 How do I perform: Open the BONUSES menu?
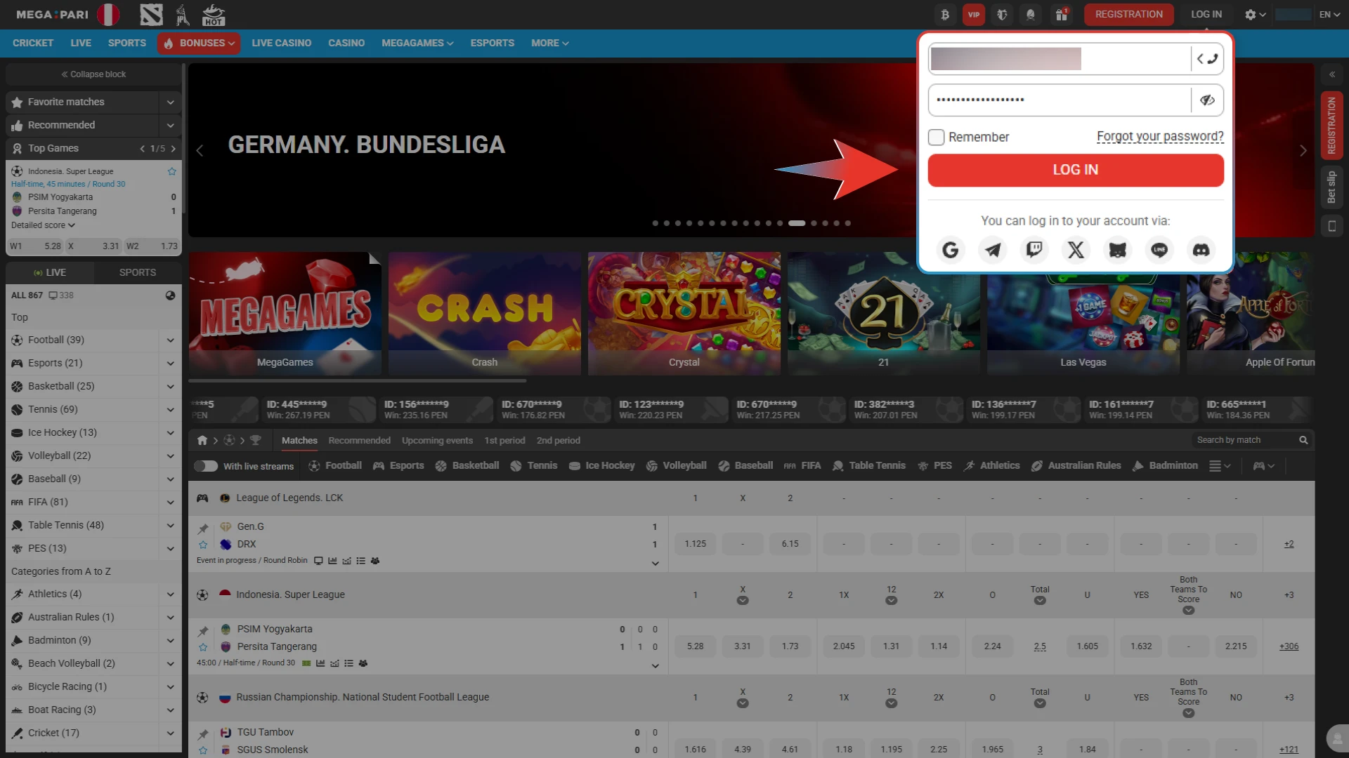pyautogui.click(x=199, y=43)
